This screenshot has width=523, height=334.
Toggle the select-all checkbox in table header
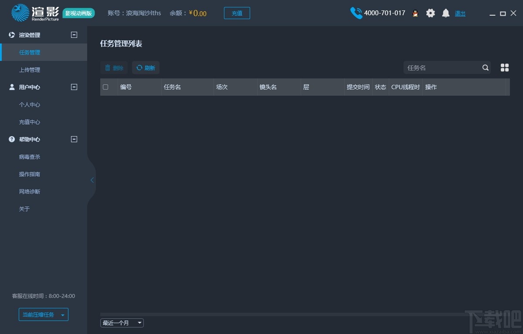click(x=105, y=87)
